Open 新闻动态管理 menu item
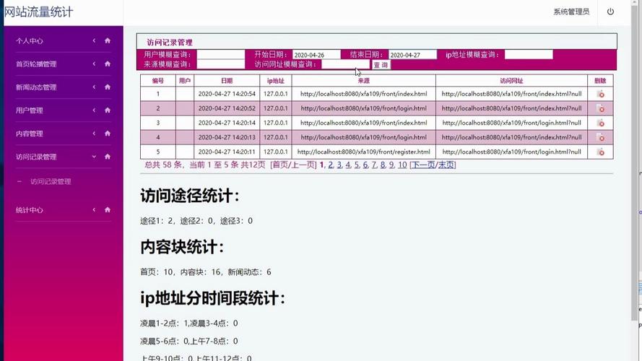This screenshot has height=361, width=642. [36, 87]
